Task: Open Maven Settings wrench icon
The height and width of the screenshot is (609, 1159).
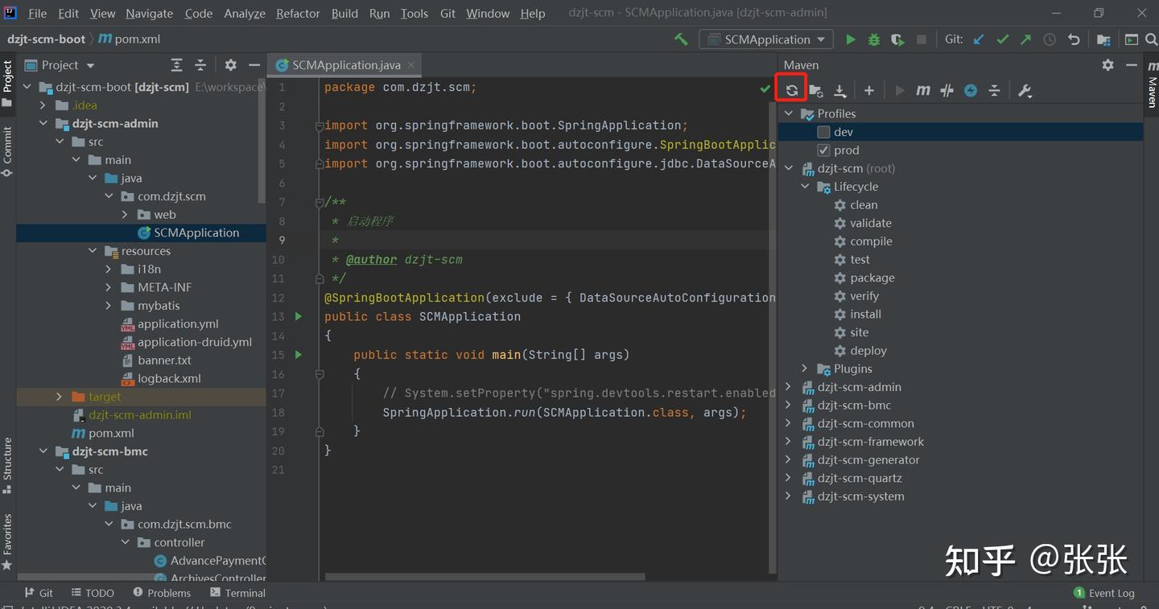Action: pyautogui.click(x=1025, y=91)
